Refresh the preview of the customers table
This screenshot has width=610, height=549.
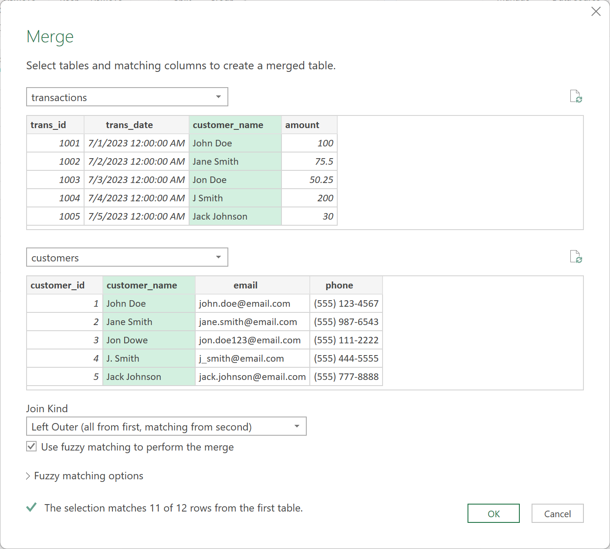(x=576, y=257)
